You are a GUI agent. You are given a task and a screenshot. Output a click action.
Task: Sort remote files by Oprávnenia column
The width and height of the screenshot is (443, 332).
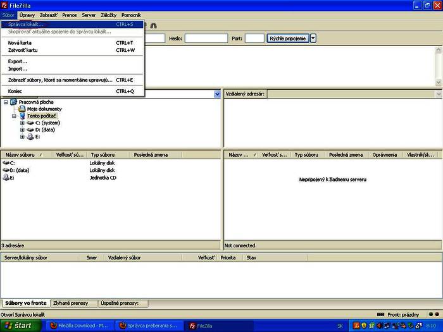pyautogui.click(x=385, y=155)
